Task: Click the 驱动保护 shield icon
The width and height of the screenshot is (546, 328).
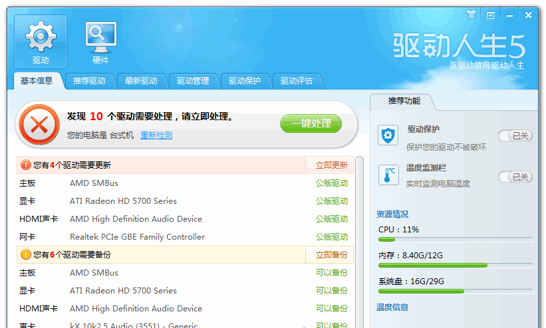Action: [388, 135]
